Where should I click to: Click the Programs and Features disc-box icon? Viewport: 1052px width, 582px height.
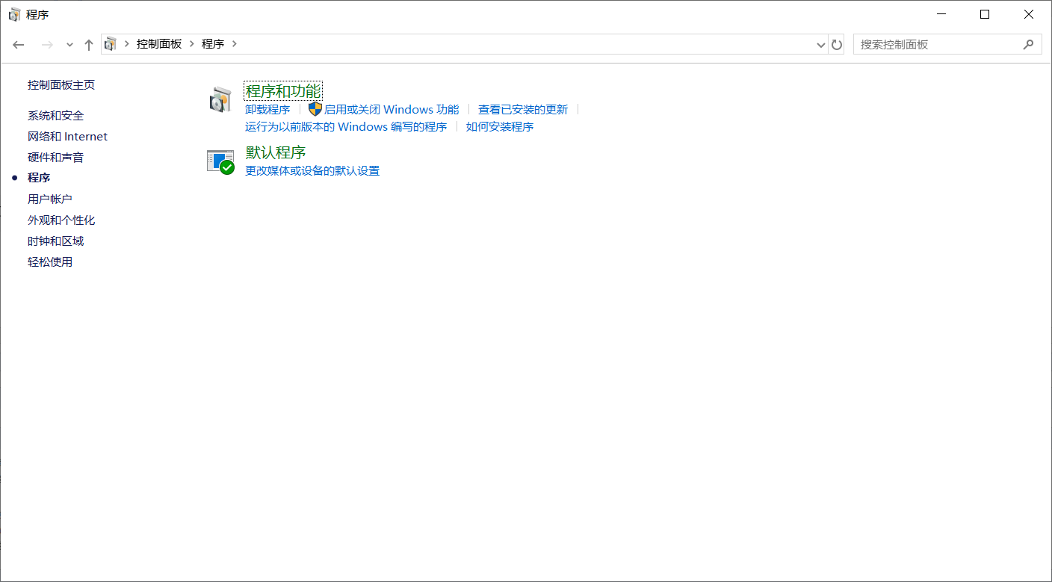pyautogui.click(x=220, y=99)
